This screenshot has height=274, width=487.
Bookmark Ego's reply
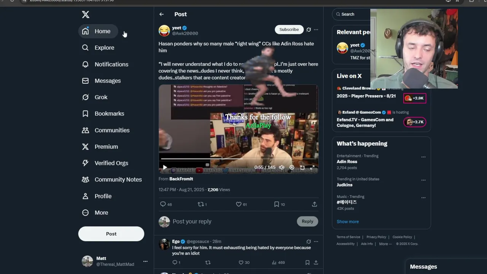307,262
